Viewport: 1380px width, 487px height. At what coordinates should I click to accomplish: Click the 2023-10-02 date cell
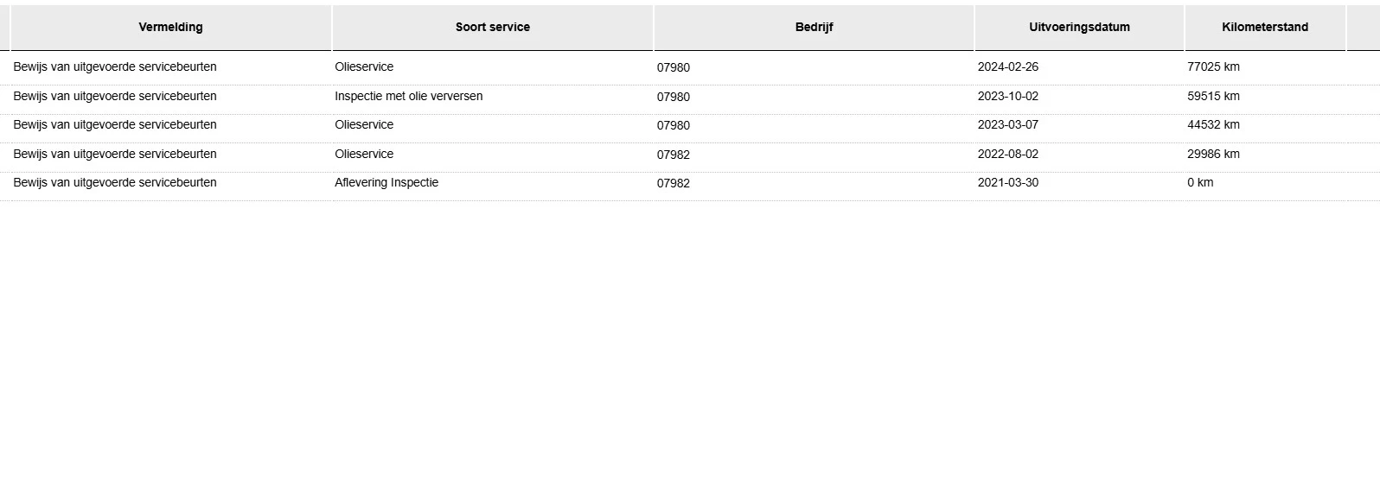click(1007, 97)
